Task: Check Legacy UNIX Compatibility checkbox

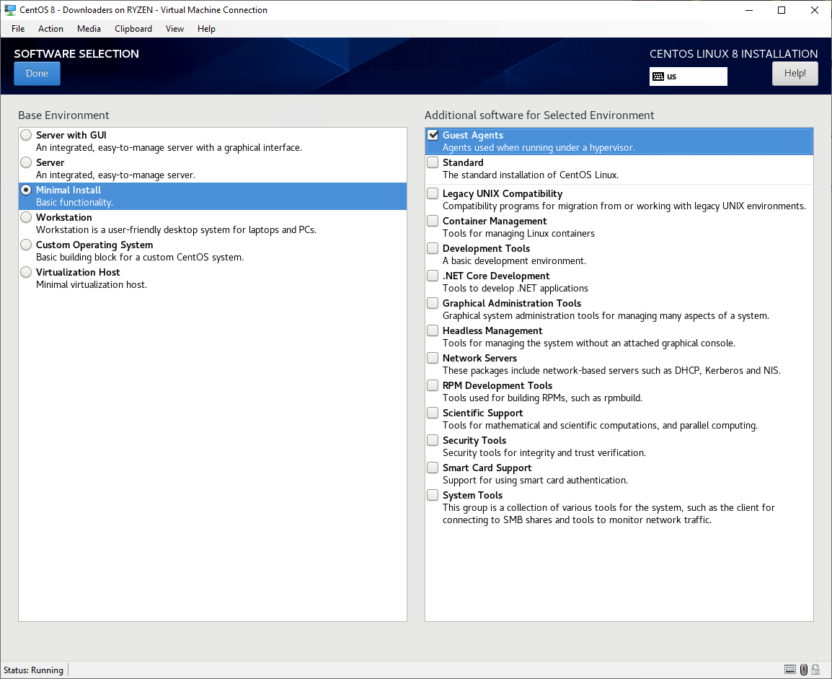Action: (x=433, y=193)
